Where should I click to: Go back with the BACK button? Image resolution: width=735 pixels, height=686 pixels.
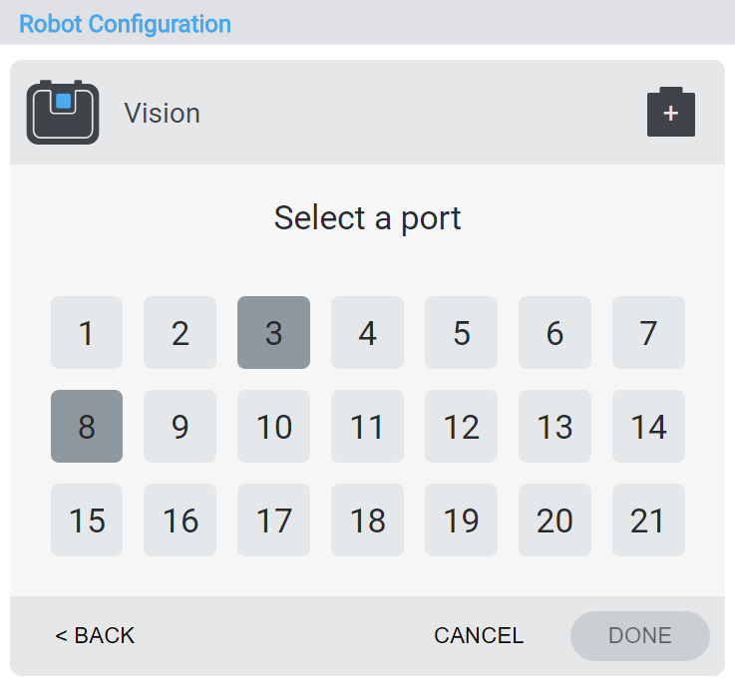point(95,636)
